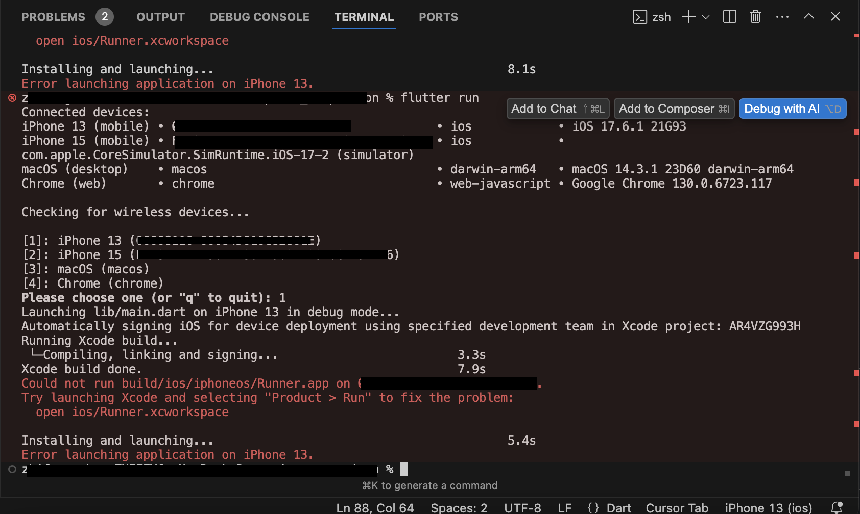Click 'Automatically signing iOS for device deployment' line
Image resolution: width=860 pixels, height=514 pixels.
(x=411, y=326)
